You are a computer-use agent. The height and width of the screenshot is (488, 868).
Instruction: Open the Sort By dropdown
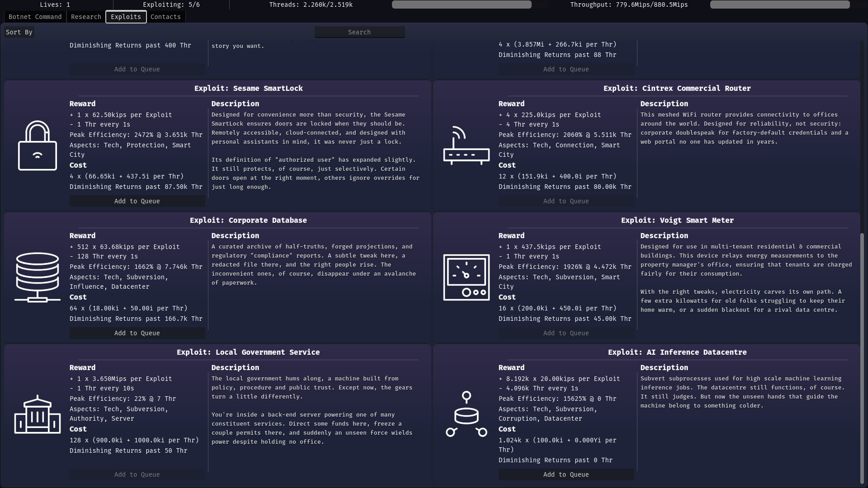pos(19,32)
